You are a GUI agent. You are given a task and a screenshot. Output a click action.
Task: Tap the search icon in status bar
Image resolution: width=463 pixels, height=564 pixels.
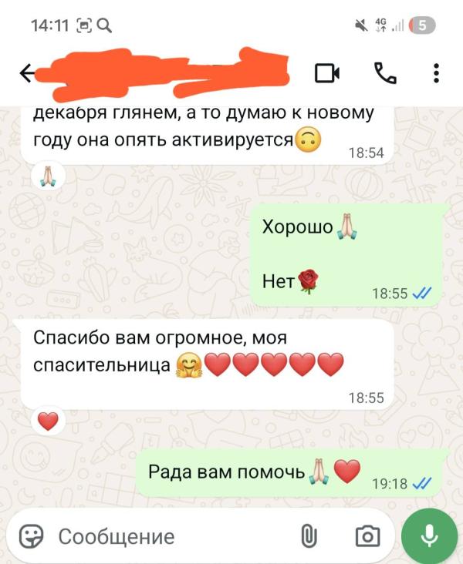click(x=104, y=25)
